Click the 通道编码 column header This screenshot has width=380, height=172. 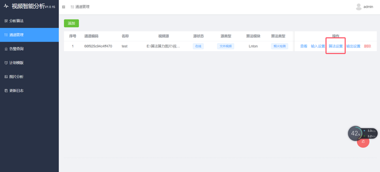91,36
